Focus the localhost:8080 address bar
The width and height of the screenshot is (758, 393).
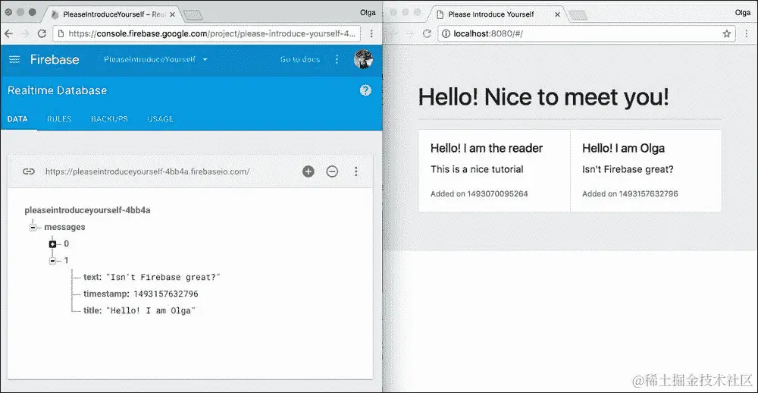(x=587, y=33)
